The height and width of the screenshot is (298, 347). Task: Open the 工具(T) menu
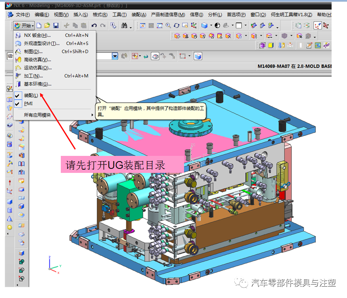tap(120, 15)
